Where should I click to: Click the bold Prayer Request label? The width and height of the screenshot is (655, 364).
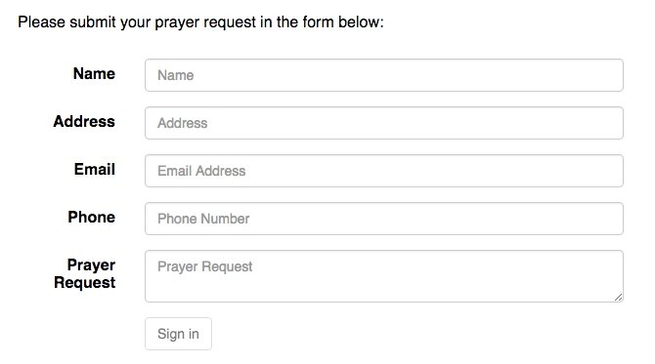click(x=85, y=273)
